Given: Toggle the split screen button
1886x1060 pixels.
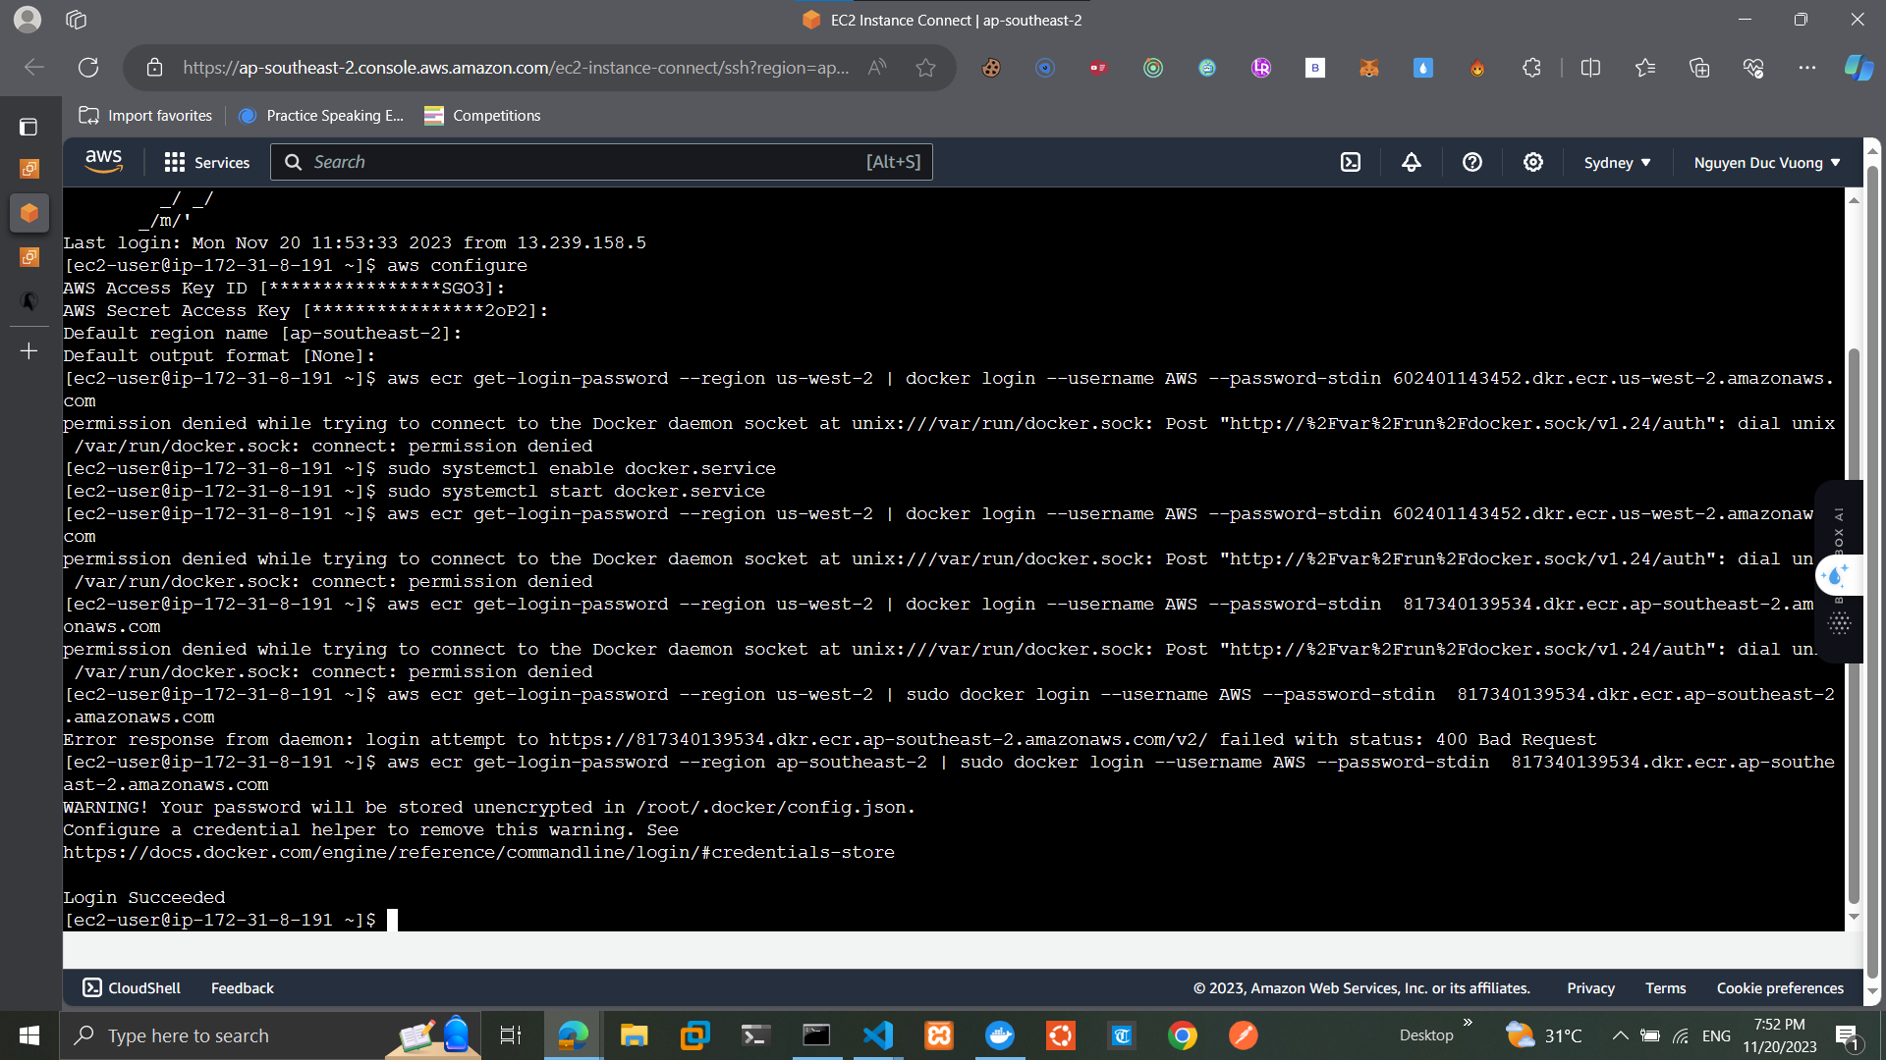Looking at the screenshot, I should click(1591, 68).
